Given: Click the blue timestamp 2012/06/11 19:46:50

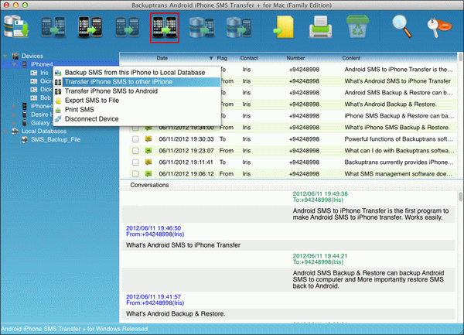Looking at the screenshot, I should click(x=153, y=228).
